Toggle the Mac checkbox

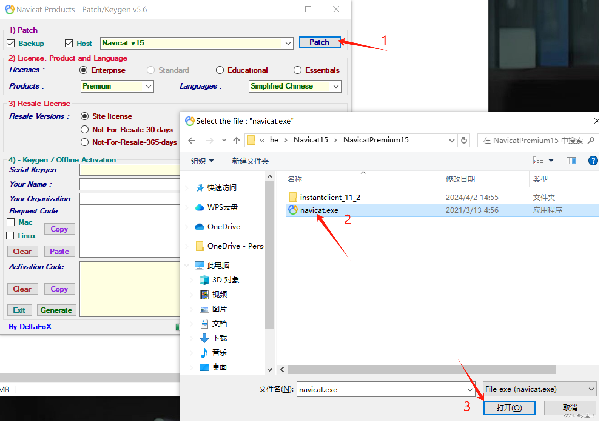11,222
